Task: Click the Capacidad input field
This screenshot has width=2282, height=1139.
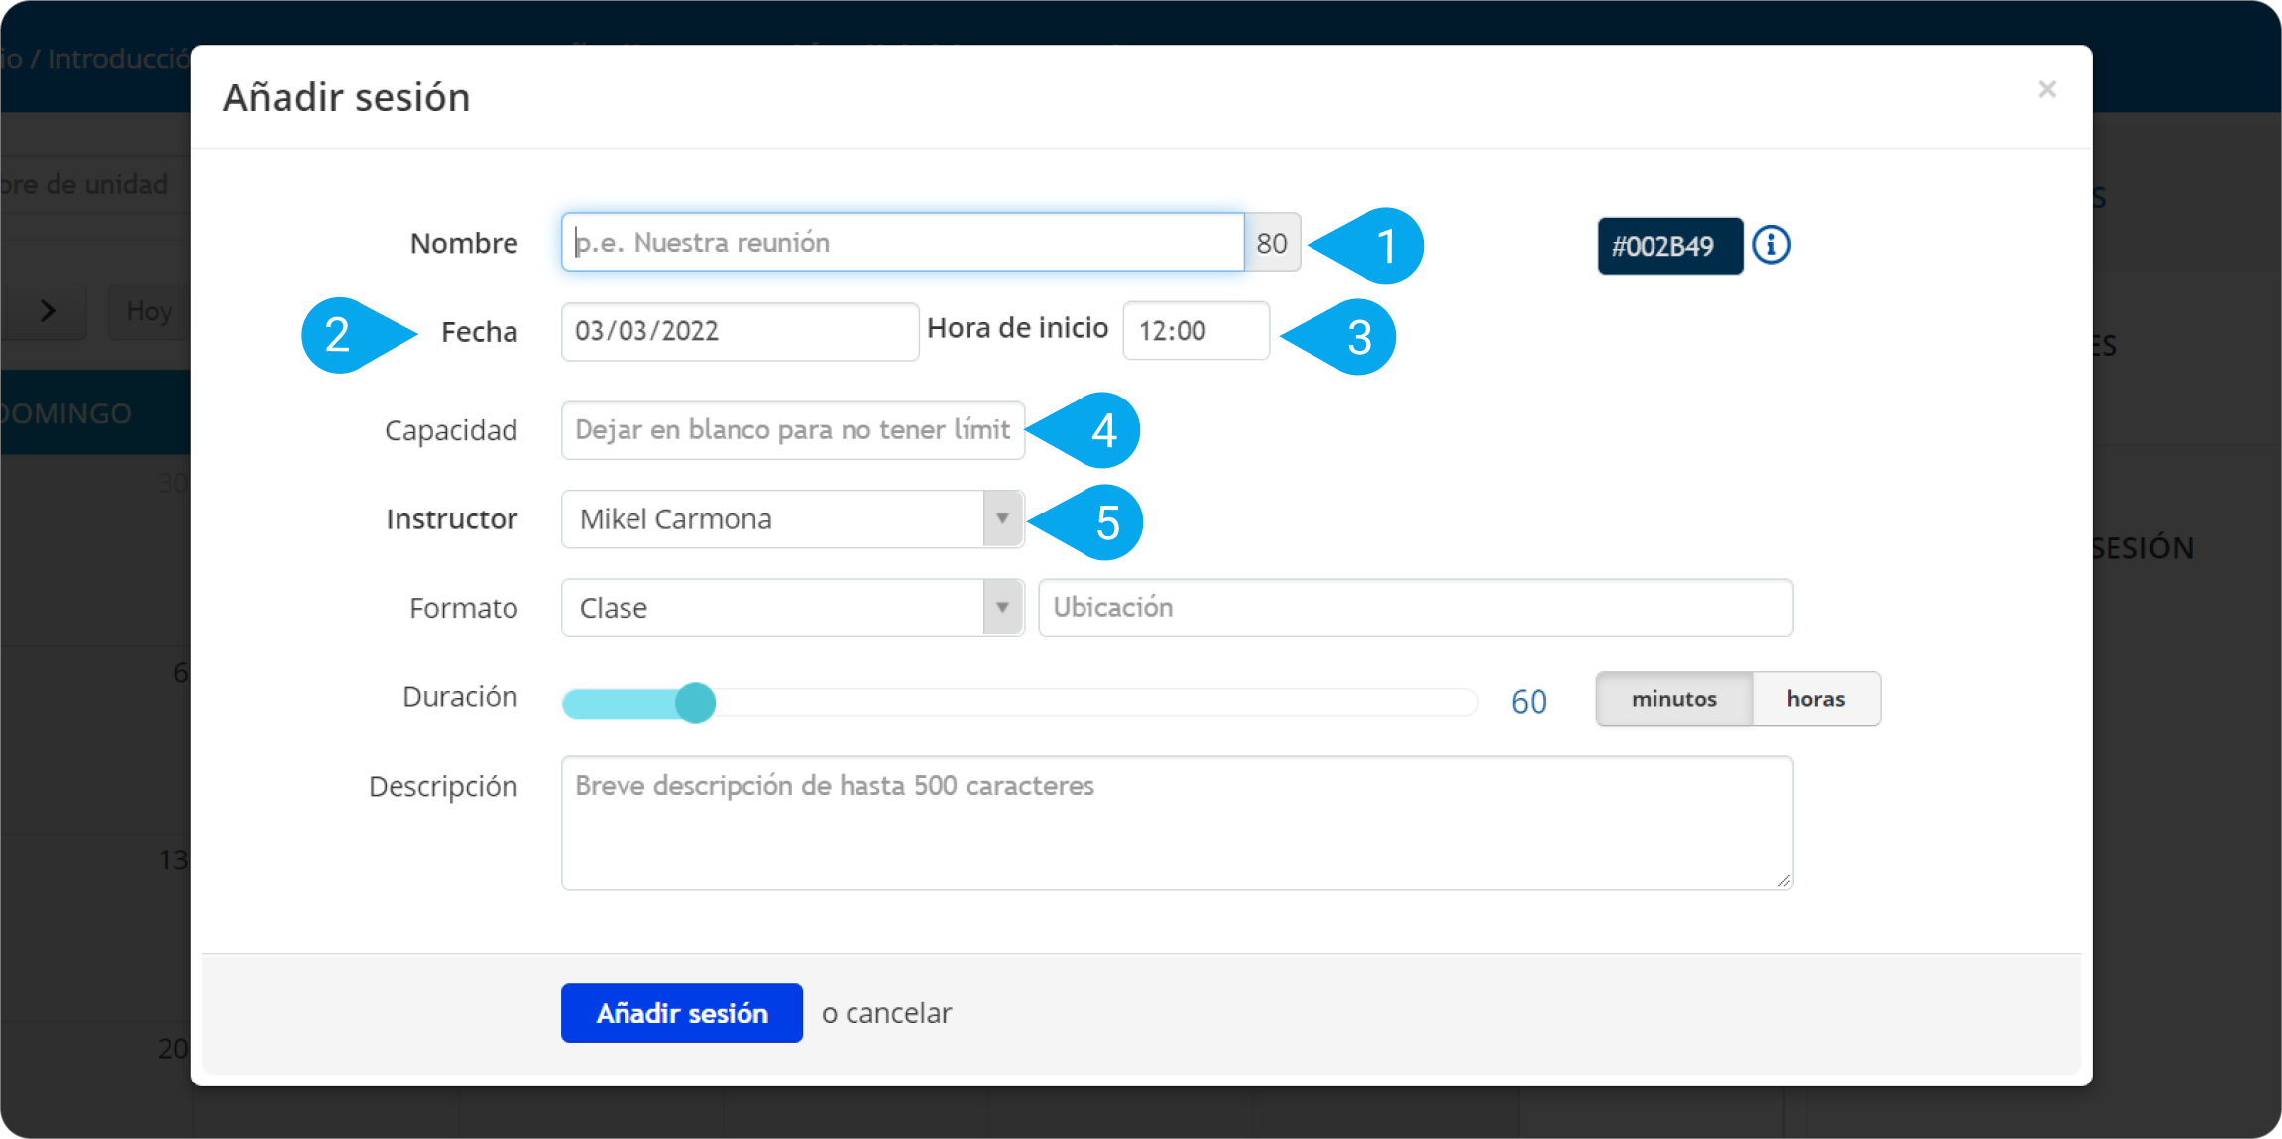Action: click(793, 430)
